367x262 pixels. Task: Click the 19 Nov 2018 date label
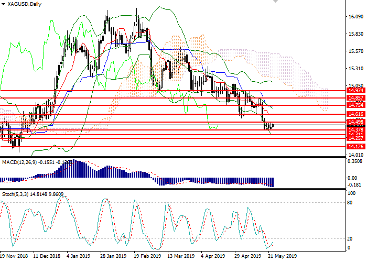coord(14,256)
